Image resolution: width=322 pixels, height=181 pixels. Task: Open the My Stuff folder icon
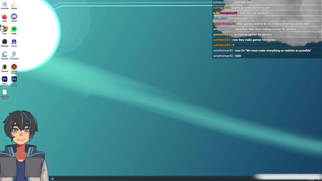pos(14,5)
